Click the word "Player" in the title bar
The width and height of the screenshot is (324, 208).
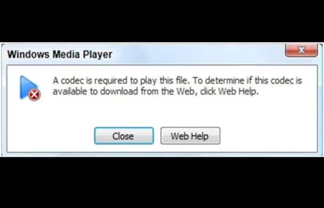[x=97, y=55]
